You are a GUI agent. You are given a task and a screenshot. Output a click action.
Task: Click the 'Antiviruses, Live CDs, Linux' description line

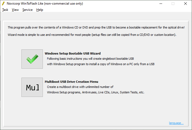(95, 92)
